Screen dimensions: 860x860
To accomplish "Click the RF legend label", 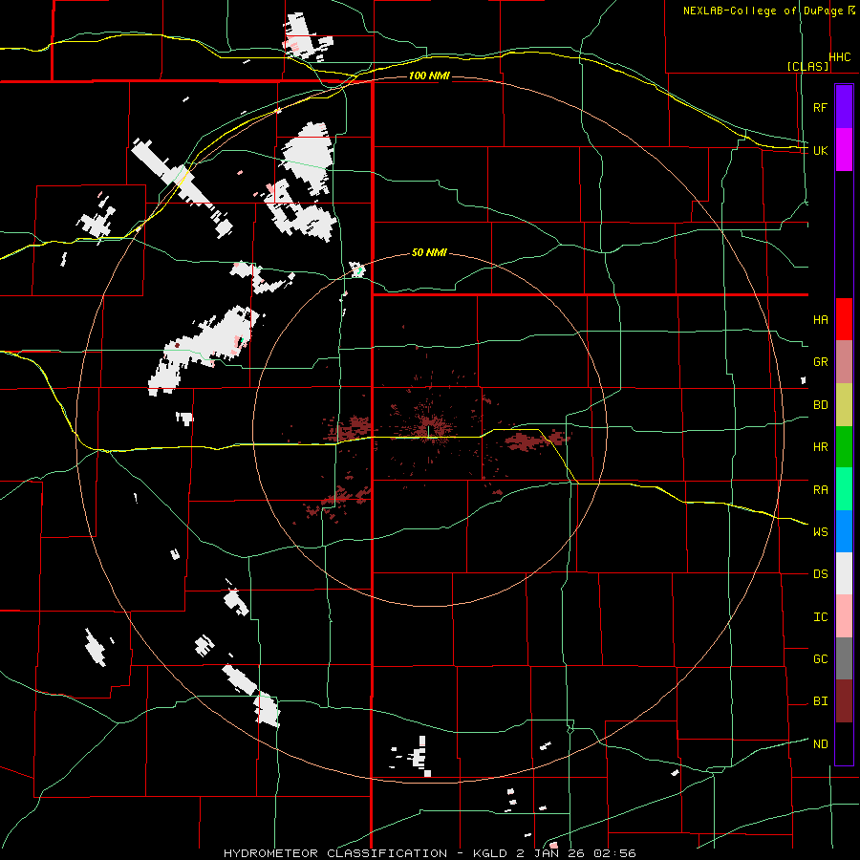I will tap(820, 107).
